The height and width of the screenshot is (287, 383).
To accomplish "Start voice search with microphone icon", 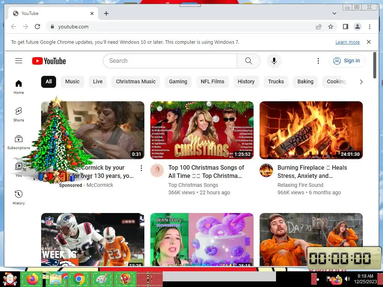I will (274, 61).
